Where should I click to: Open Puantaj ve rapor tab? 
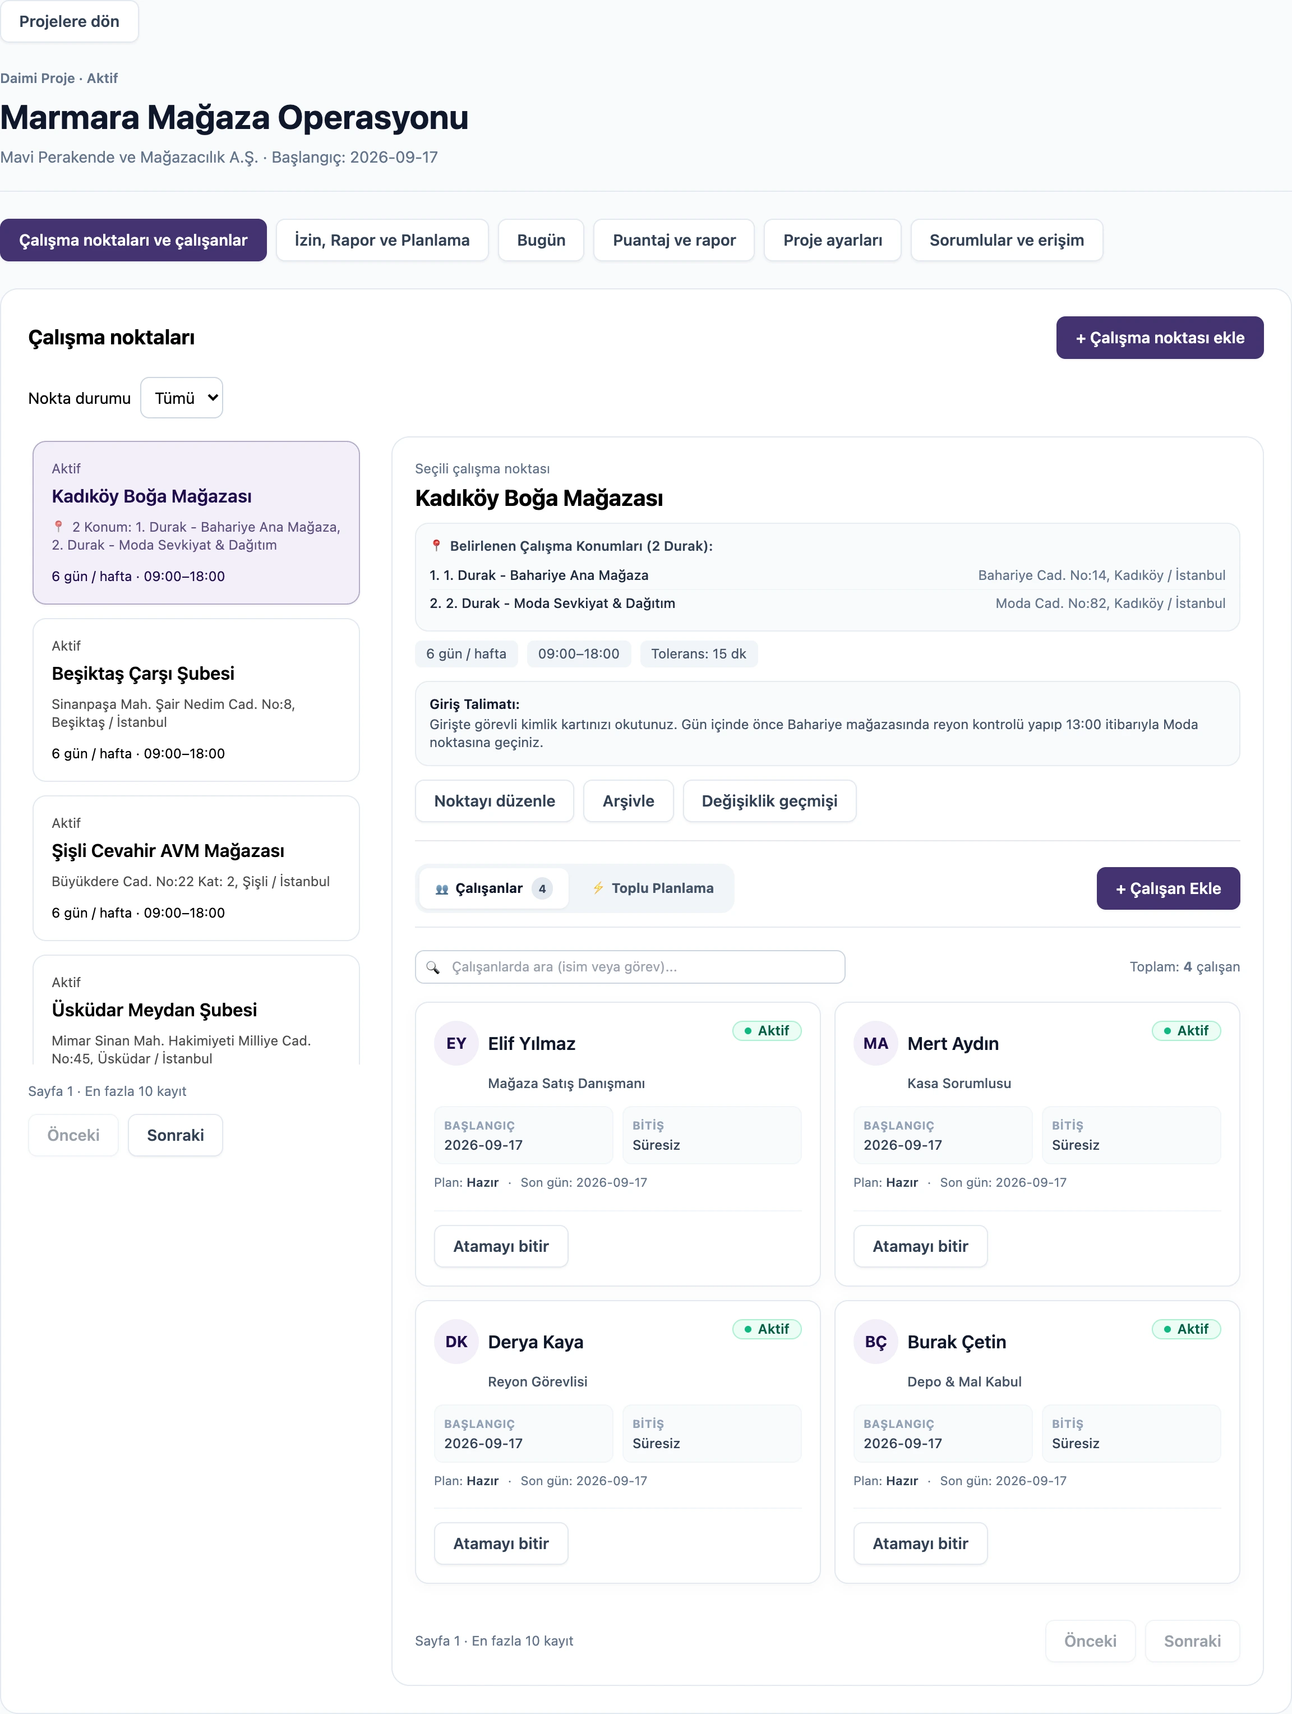point(674,240)
